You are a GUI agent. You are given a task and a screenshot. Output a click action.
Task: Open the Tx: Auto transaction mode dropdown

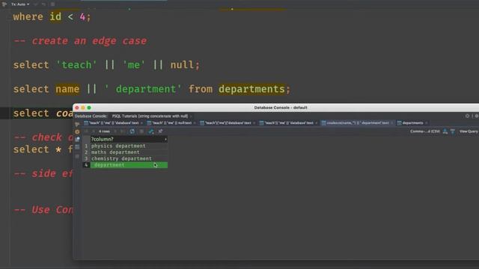[20, 4]
